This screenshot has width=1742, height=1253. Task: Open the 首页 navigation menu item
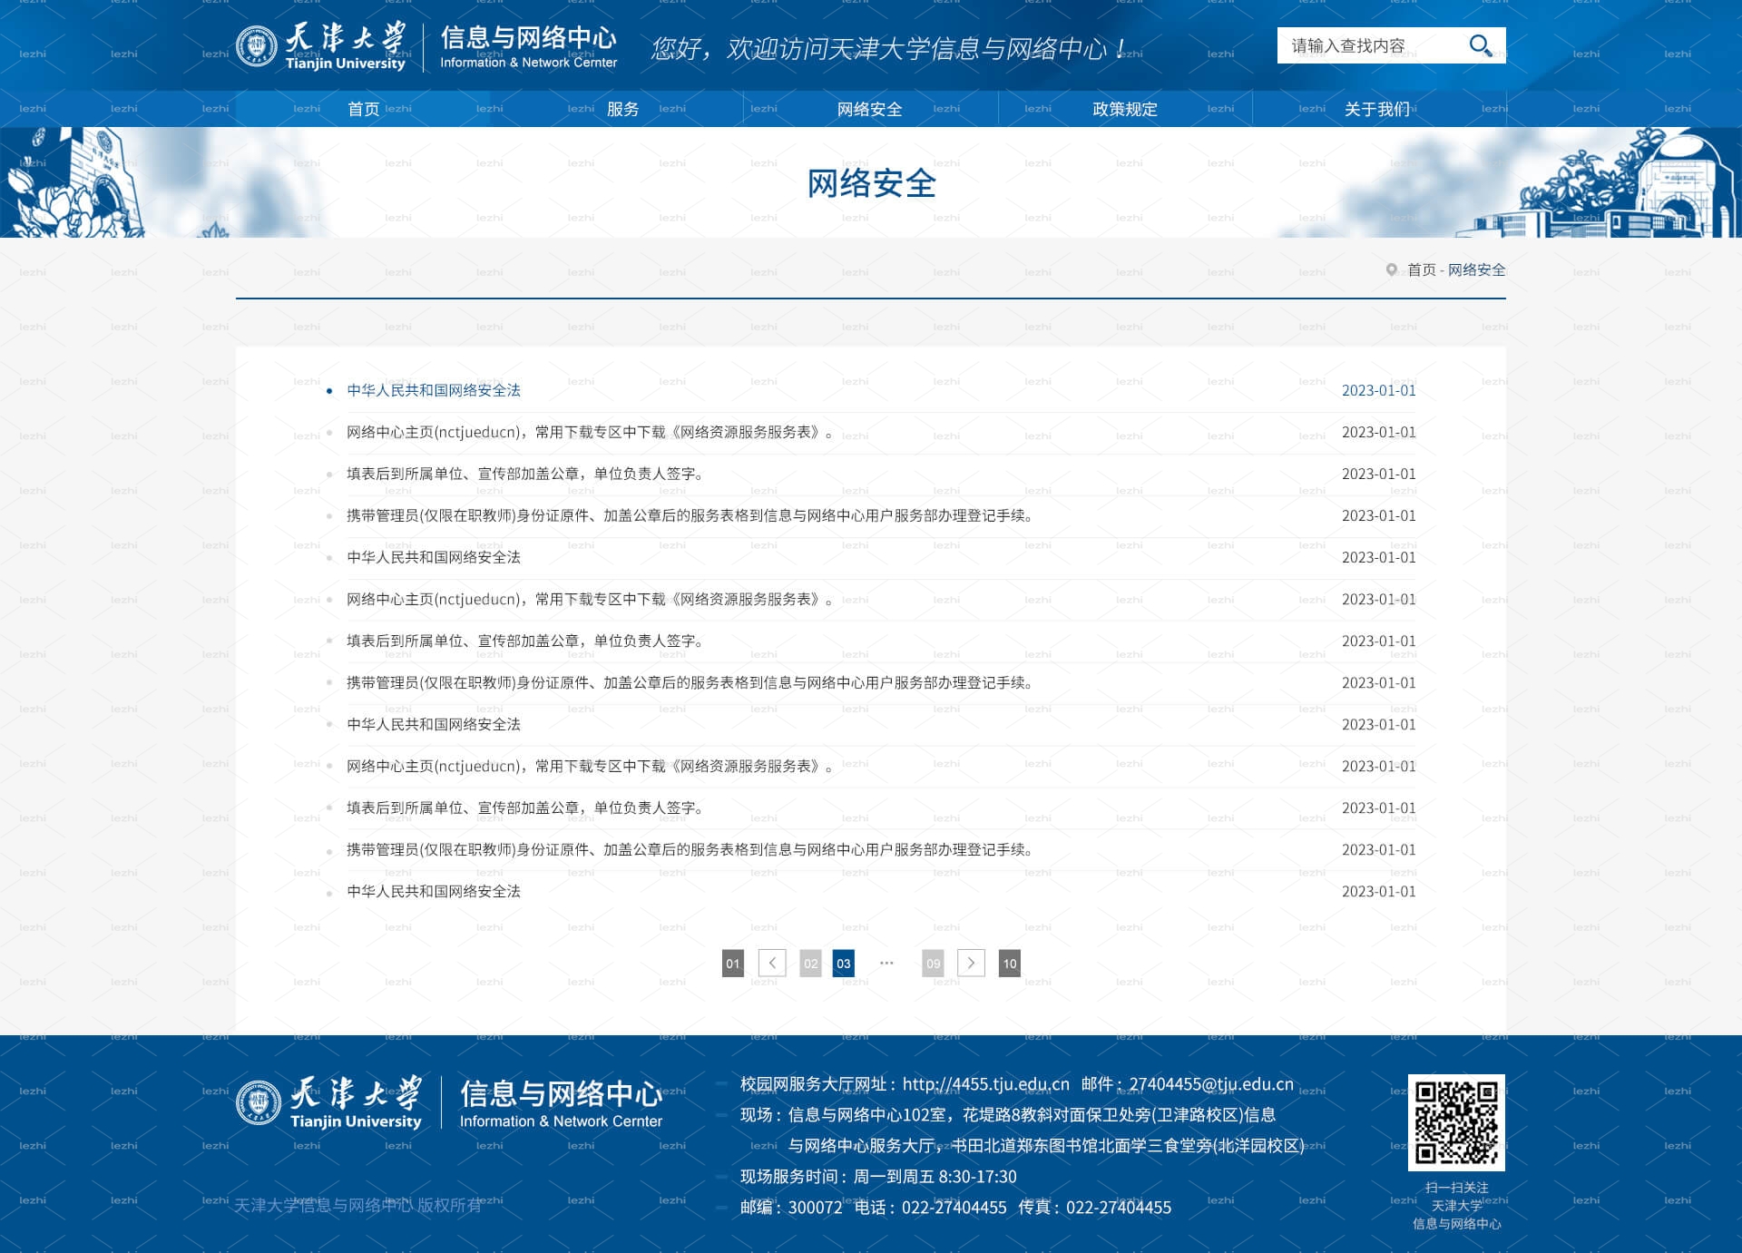(x=364, y=109)
